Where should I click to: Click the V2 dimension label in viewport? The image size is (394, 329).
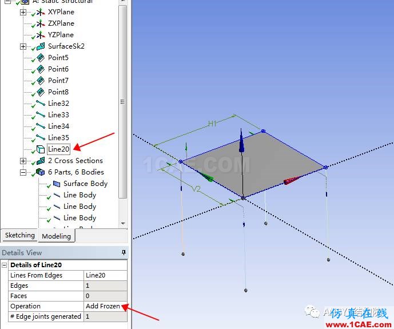click(197, 189)
